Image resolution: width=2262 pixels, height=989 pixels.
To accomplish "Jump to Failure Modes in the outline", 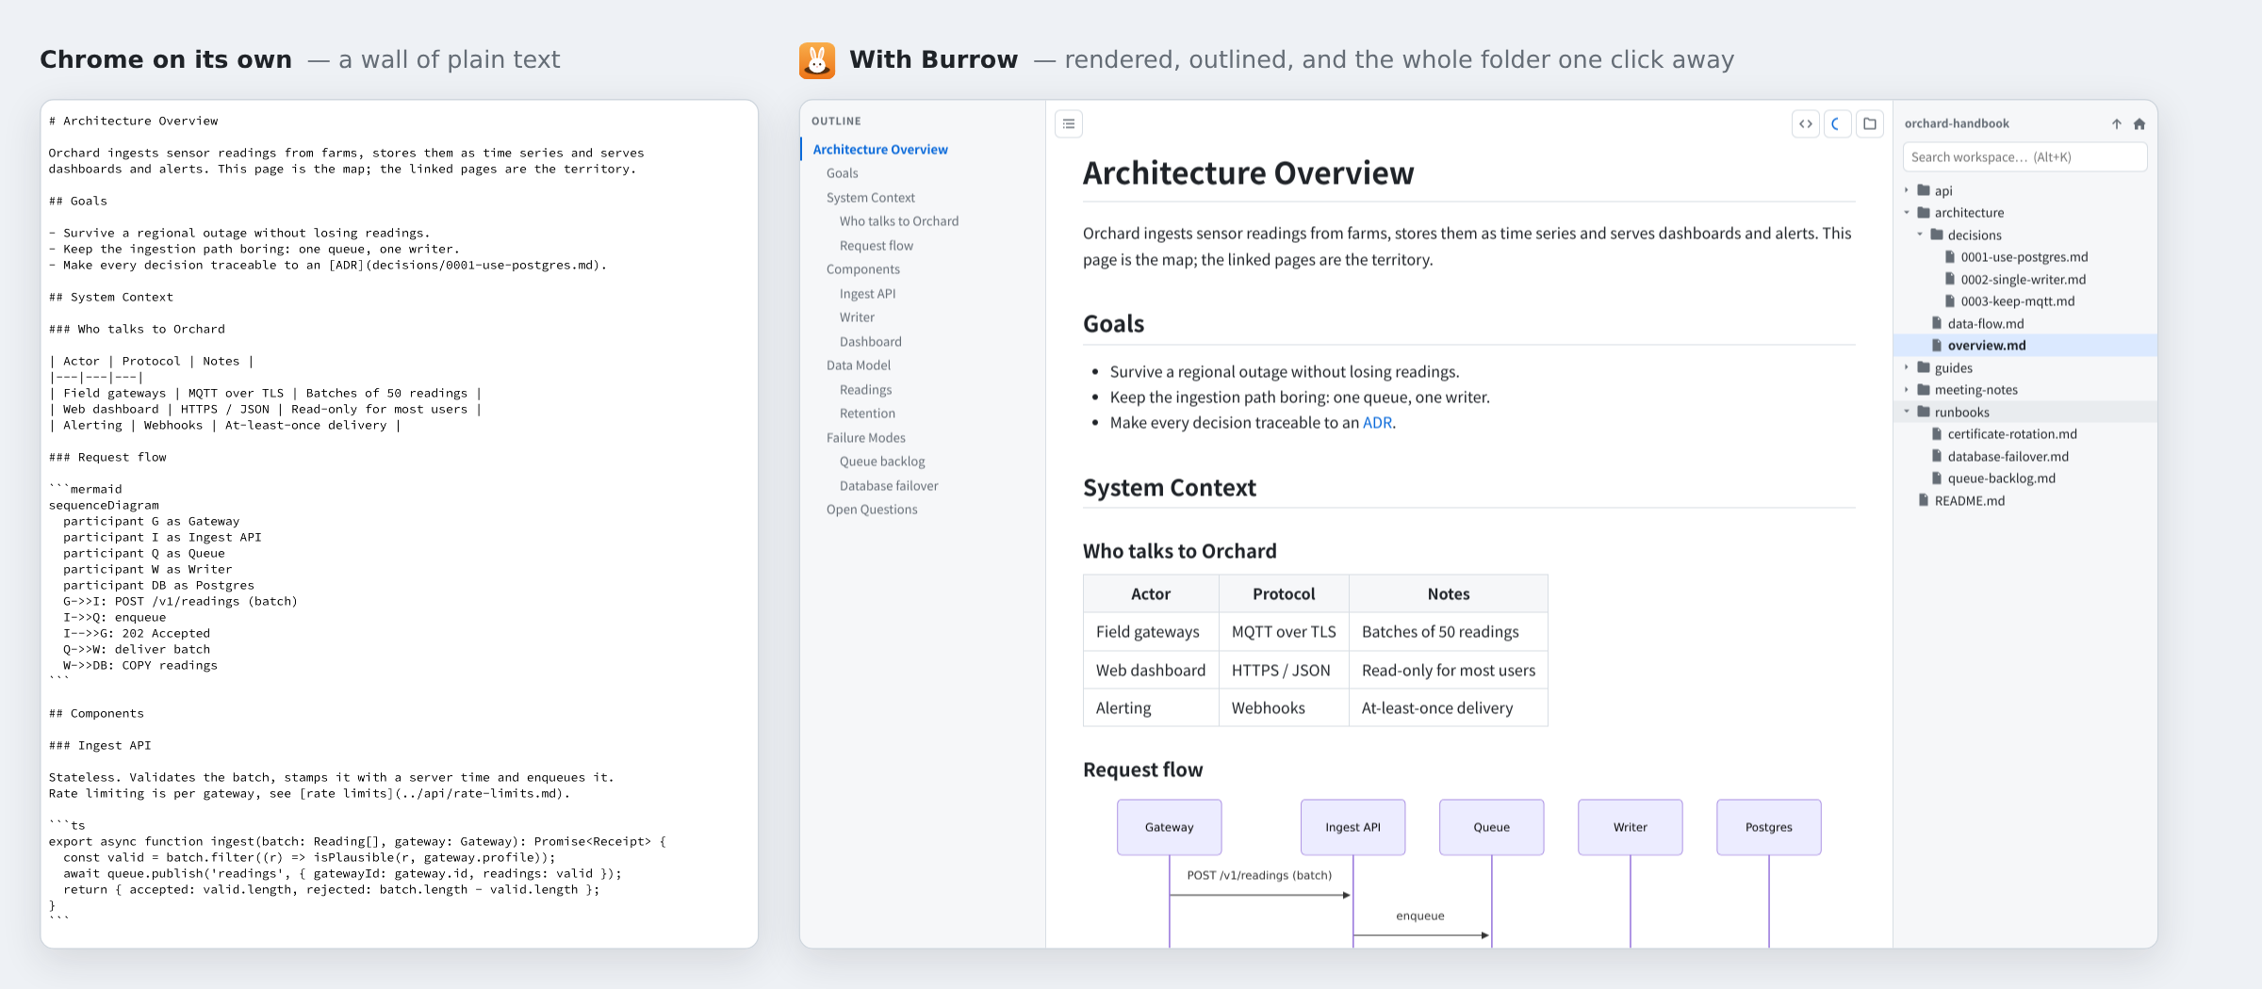I will click(866, 438).
